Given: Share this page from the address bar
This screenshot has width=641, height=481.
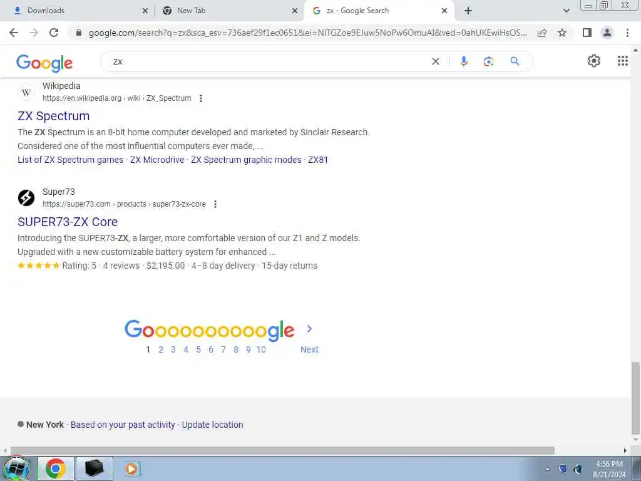Looking at the screenshot, I should 542,33.
